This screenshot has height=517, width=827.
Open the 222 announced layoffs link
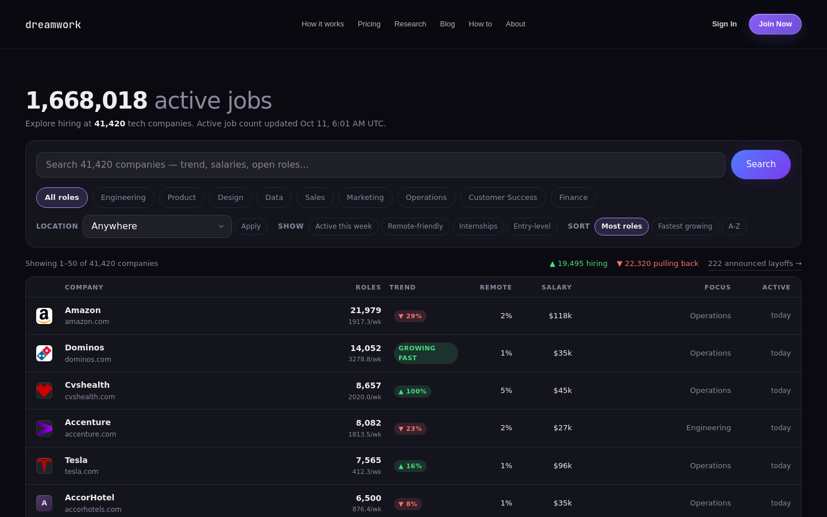click(755, 264)
